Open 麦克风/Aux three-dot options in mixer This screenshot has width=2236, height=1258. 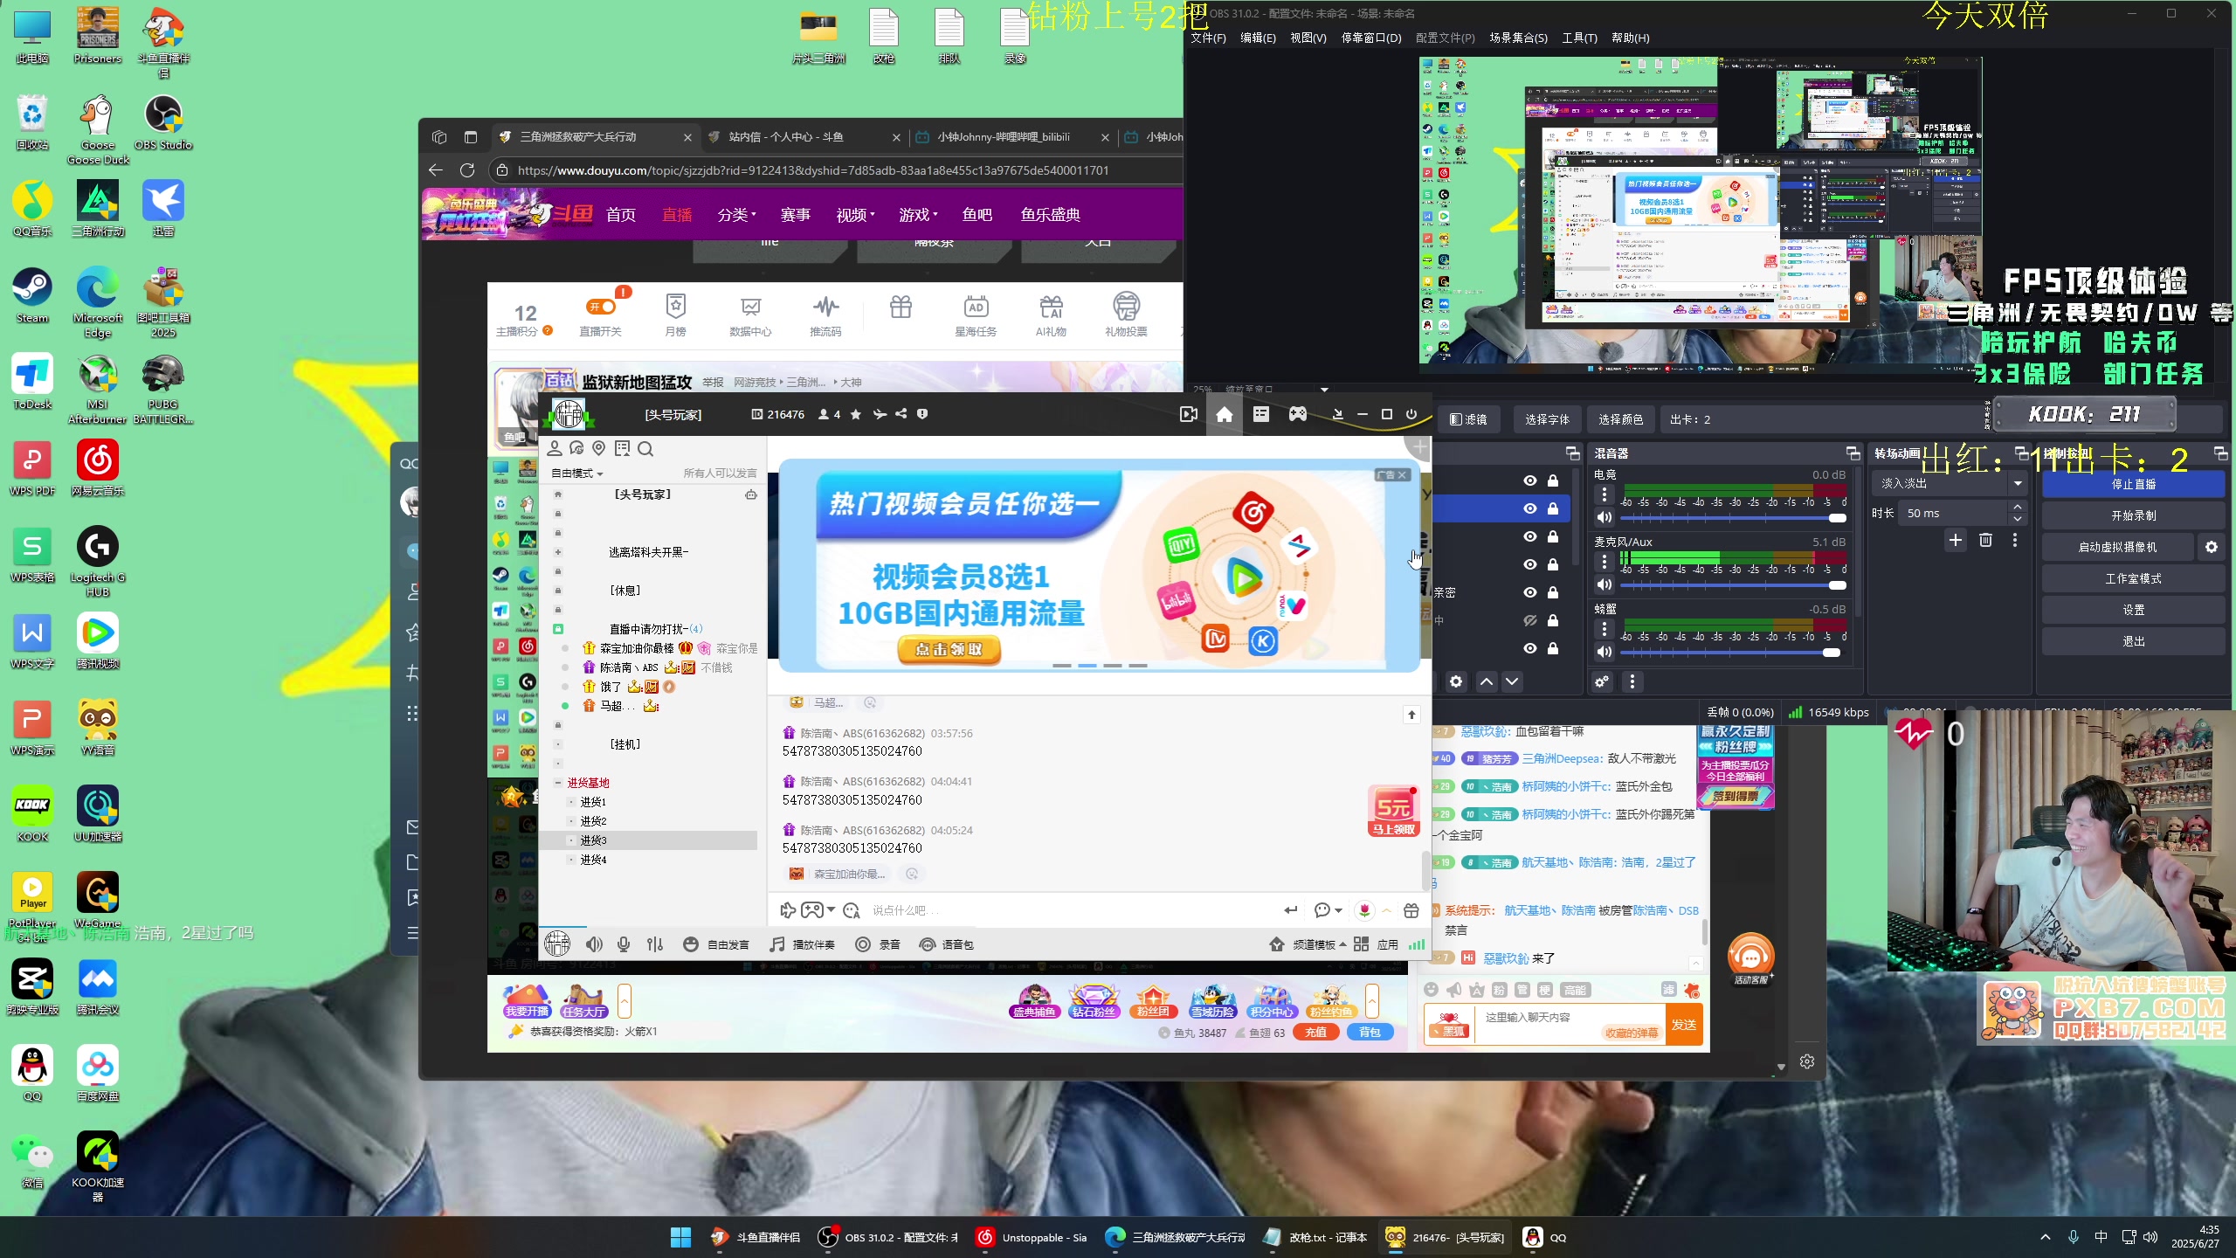(x=1605, y=562)
